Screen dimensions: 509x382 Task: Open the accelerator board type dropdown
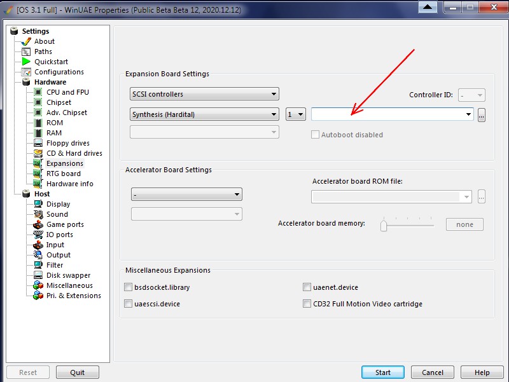coord(186,194)
